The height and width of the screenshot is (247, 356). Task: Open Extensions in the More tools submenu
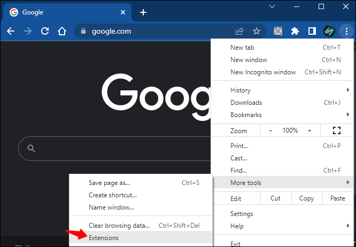coord(141,238)
